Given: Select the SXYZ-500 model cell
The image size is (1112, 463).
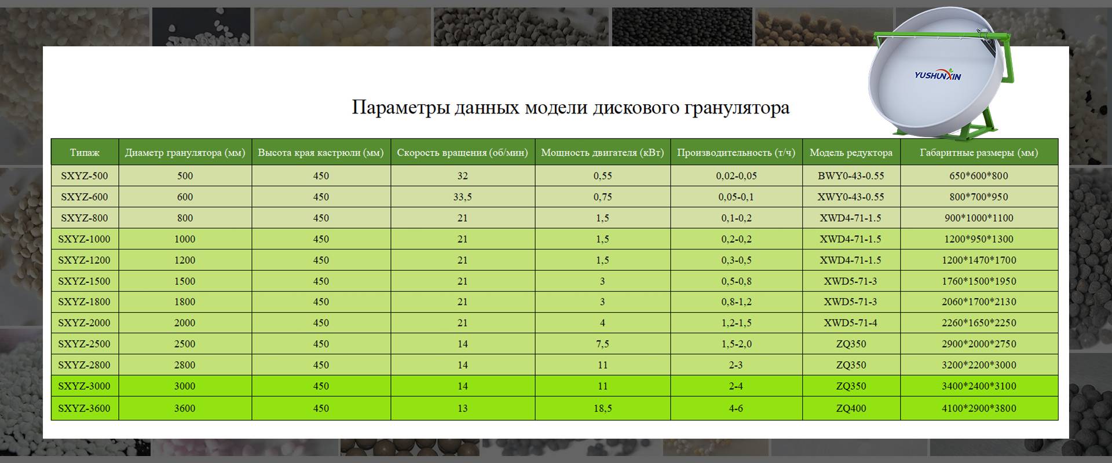Looking at the screenshot, I should 85,176.
